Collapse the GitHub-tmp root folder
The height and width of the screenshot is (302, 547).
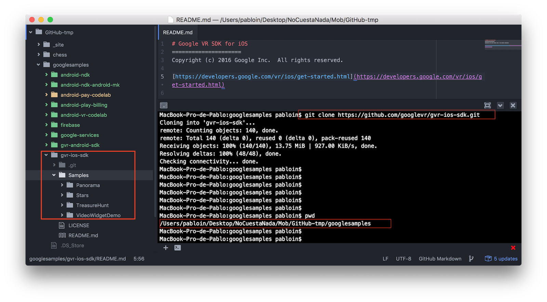click(31, 32)
